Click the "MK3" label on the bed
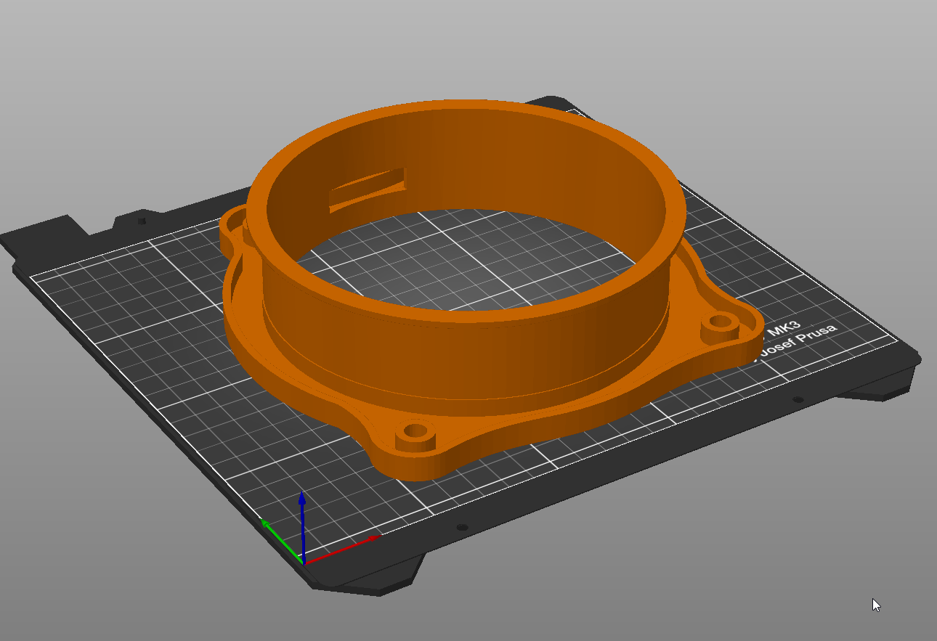Screen dimensions: 937x641 pos(783,327)
